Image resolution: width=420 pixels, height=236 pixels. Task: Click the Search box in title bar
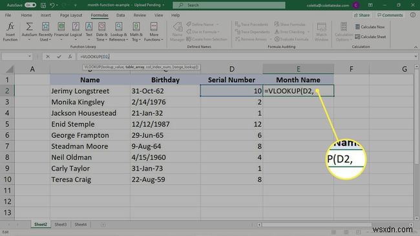(229, 5)
